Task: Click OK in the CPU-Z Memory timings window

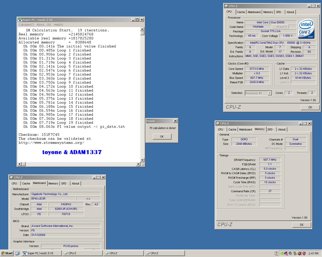Action: coord(302,225)
